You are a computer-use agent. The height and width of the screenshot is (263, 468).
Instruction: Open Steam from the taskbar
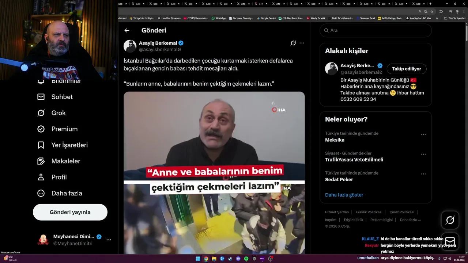230,259
